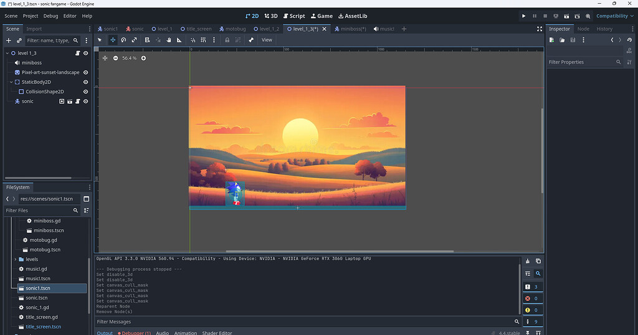Instantiate a child scene via link icon

(19, 40)
